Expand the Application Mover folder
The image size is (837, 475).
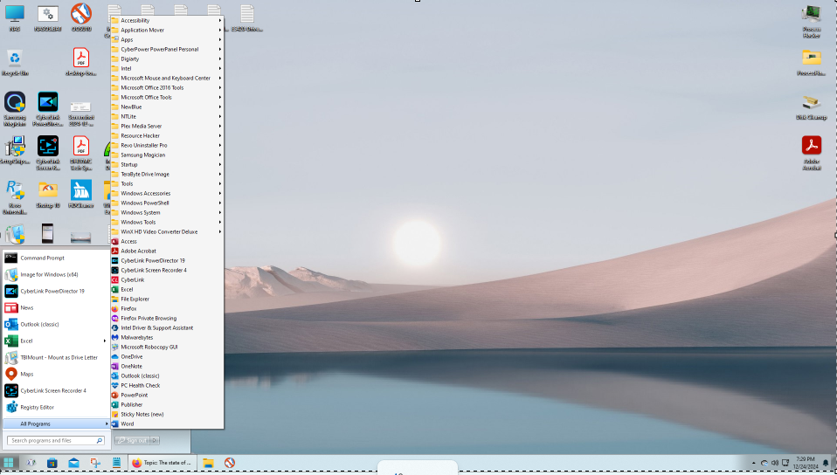point(167,30)
